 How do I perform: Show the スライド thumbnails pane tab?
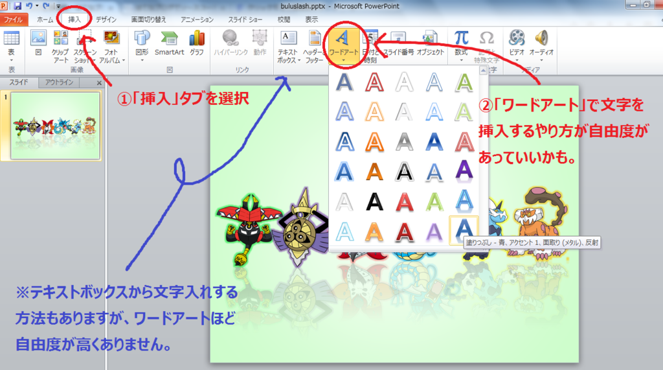pyautogui.click(x=19, y=82)
